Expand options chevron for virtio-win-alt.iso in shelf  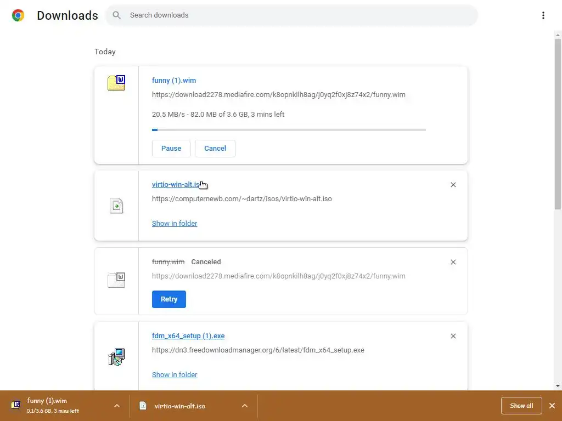click(x=245, y=406)
